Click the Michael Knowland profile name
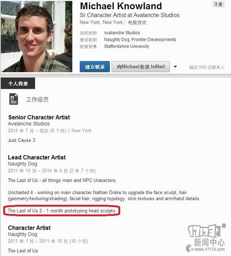This screenshot has width=231, height=256. click(121, 6)
